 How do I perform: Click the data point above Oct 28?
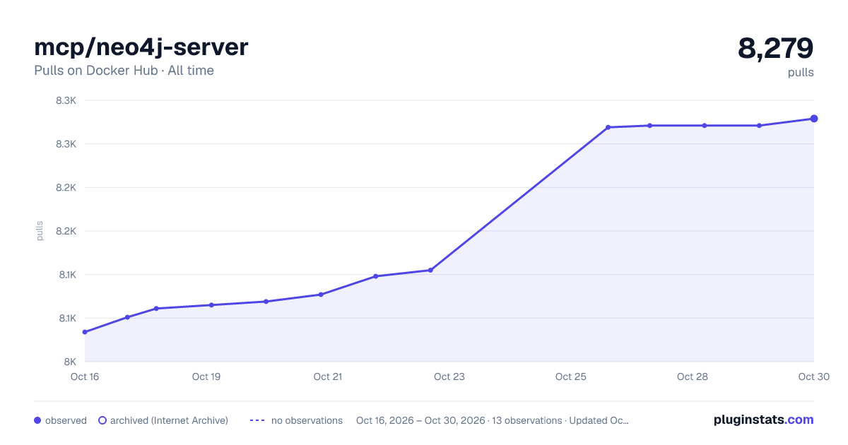click(x=705, y=126)
